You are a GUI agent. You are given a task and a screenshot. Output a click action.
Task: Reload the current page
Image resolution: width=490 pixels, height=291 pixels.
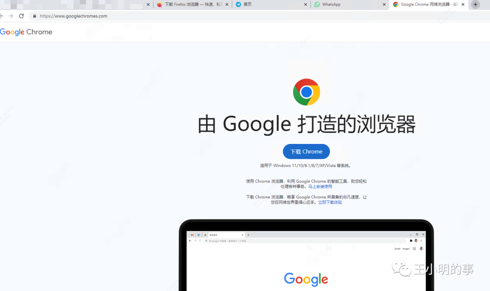click(21, 16)
